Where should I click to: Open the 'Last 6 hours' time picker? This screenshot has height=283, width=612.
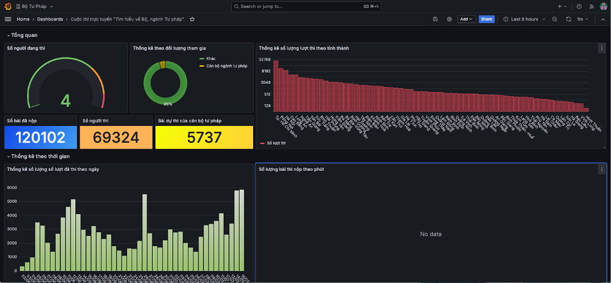pos(524,19)
